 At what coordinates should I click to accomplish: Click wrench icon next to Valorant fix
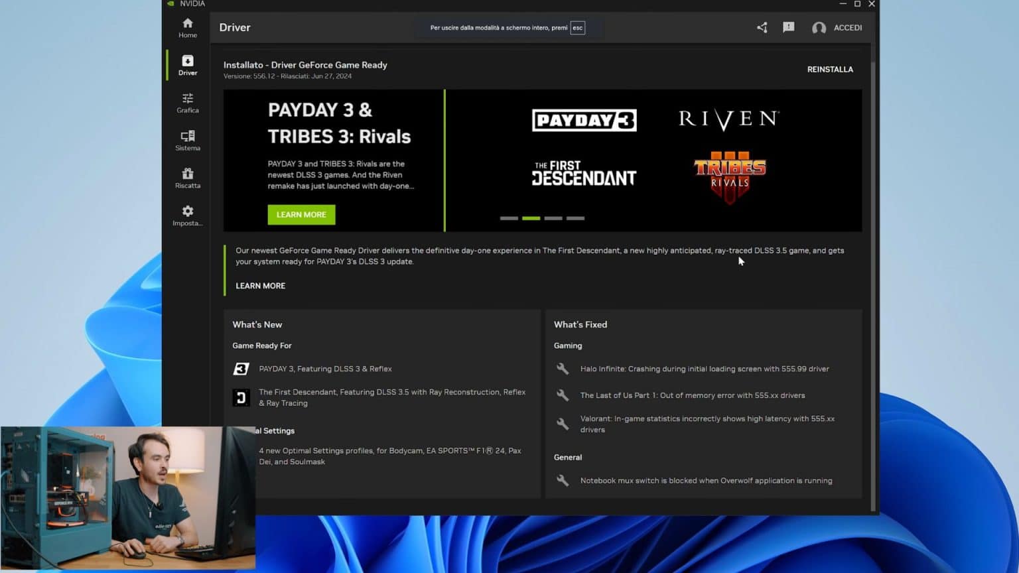(x=563, y=424)
